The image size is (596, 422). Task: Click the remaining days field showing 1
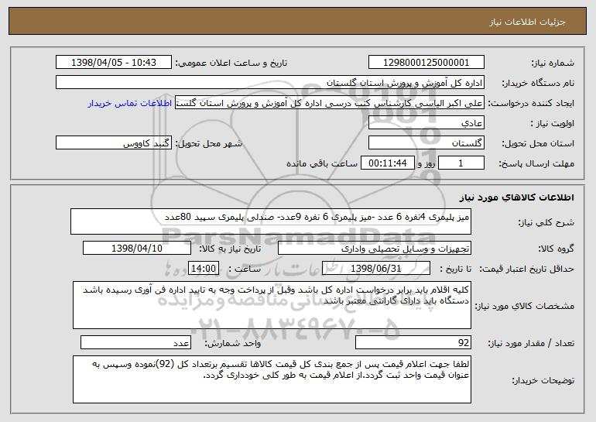pos(461,163)
